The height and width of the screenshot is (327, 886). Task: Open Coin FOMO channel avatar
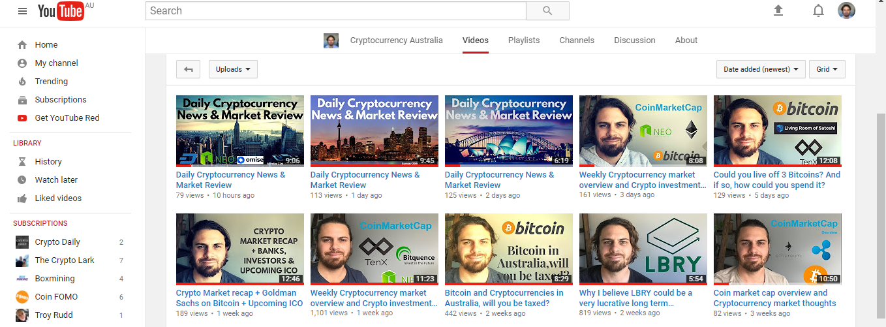(x=22, y=297)
